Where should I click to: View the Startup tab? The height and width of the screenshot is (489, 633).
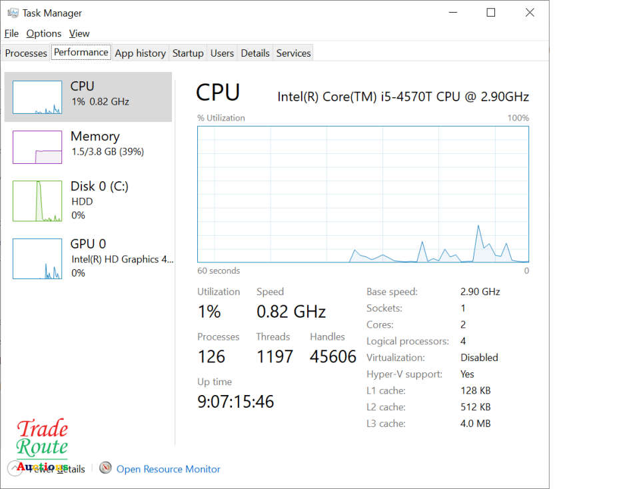(x=188, y=53)
